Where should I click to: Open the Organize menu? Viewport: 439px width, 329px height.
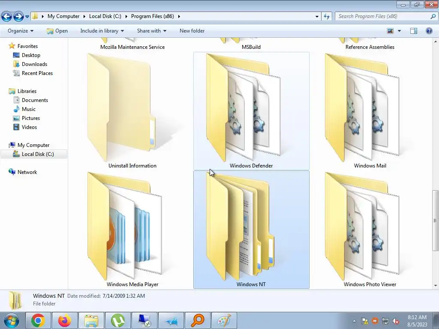coord(21,31)
